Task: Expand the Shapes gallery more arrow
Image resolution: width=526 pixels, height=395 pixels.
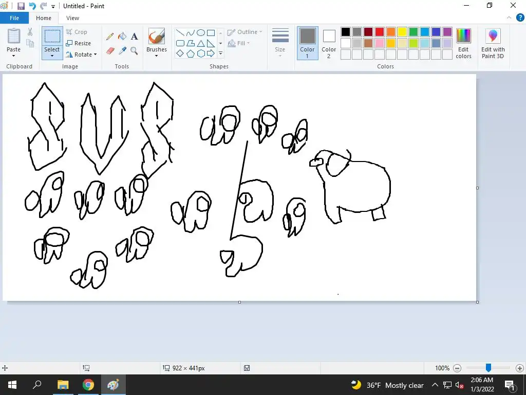Action: click(221, 53)
